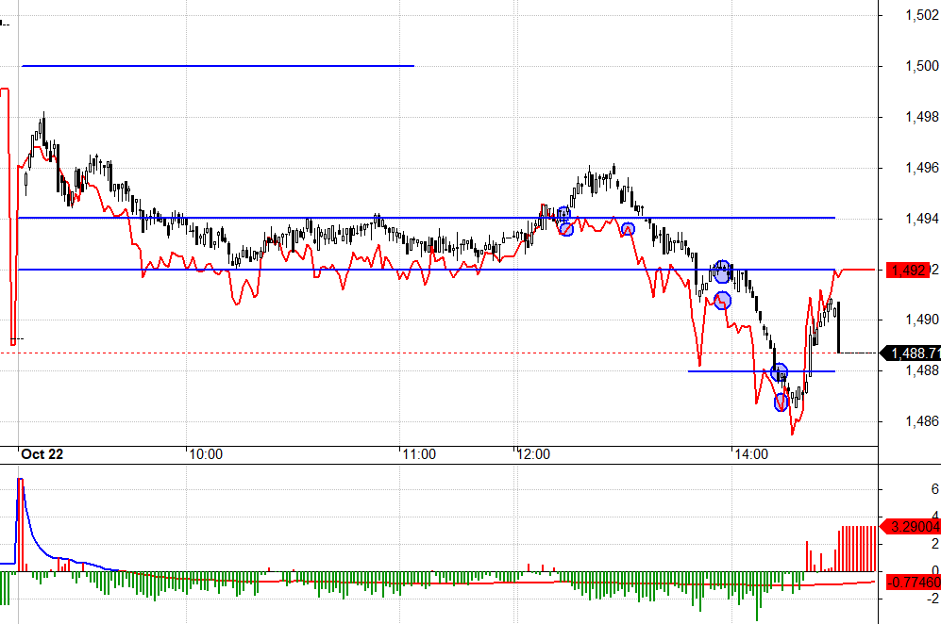941x624 pixels.
Task: Select the blue circle marker on the 1,488 line
Action: 779,372
